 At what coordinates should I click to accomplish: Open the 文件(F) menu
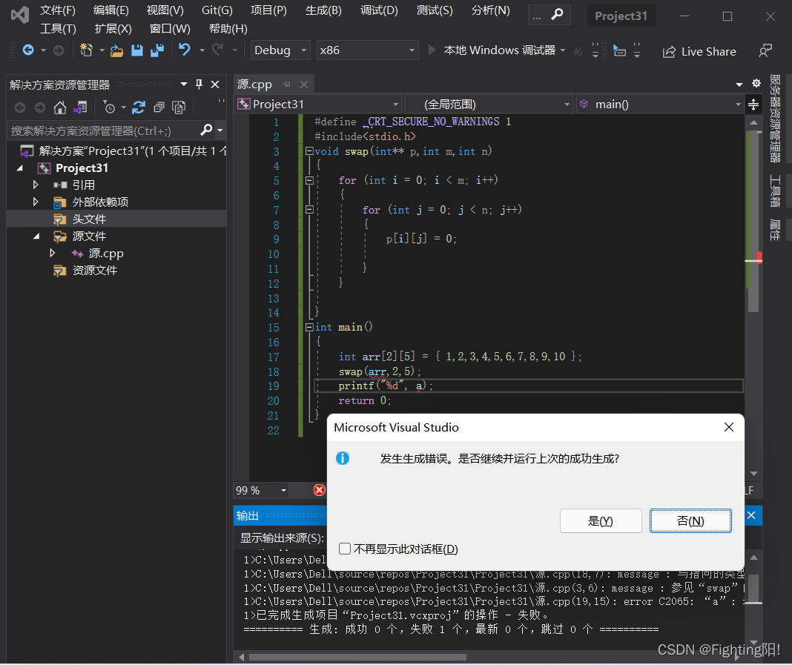coord(58,10)
